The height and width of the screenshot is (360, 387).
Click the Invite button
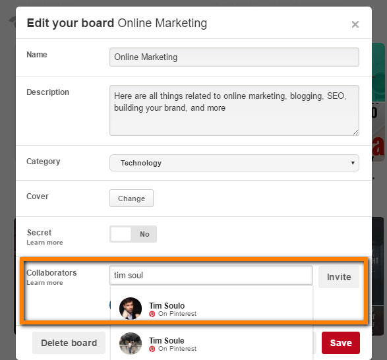(339, 277)
